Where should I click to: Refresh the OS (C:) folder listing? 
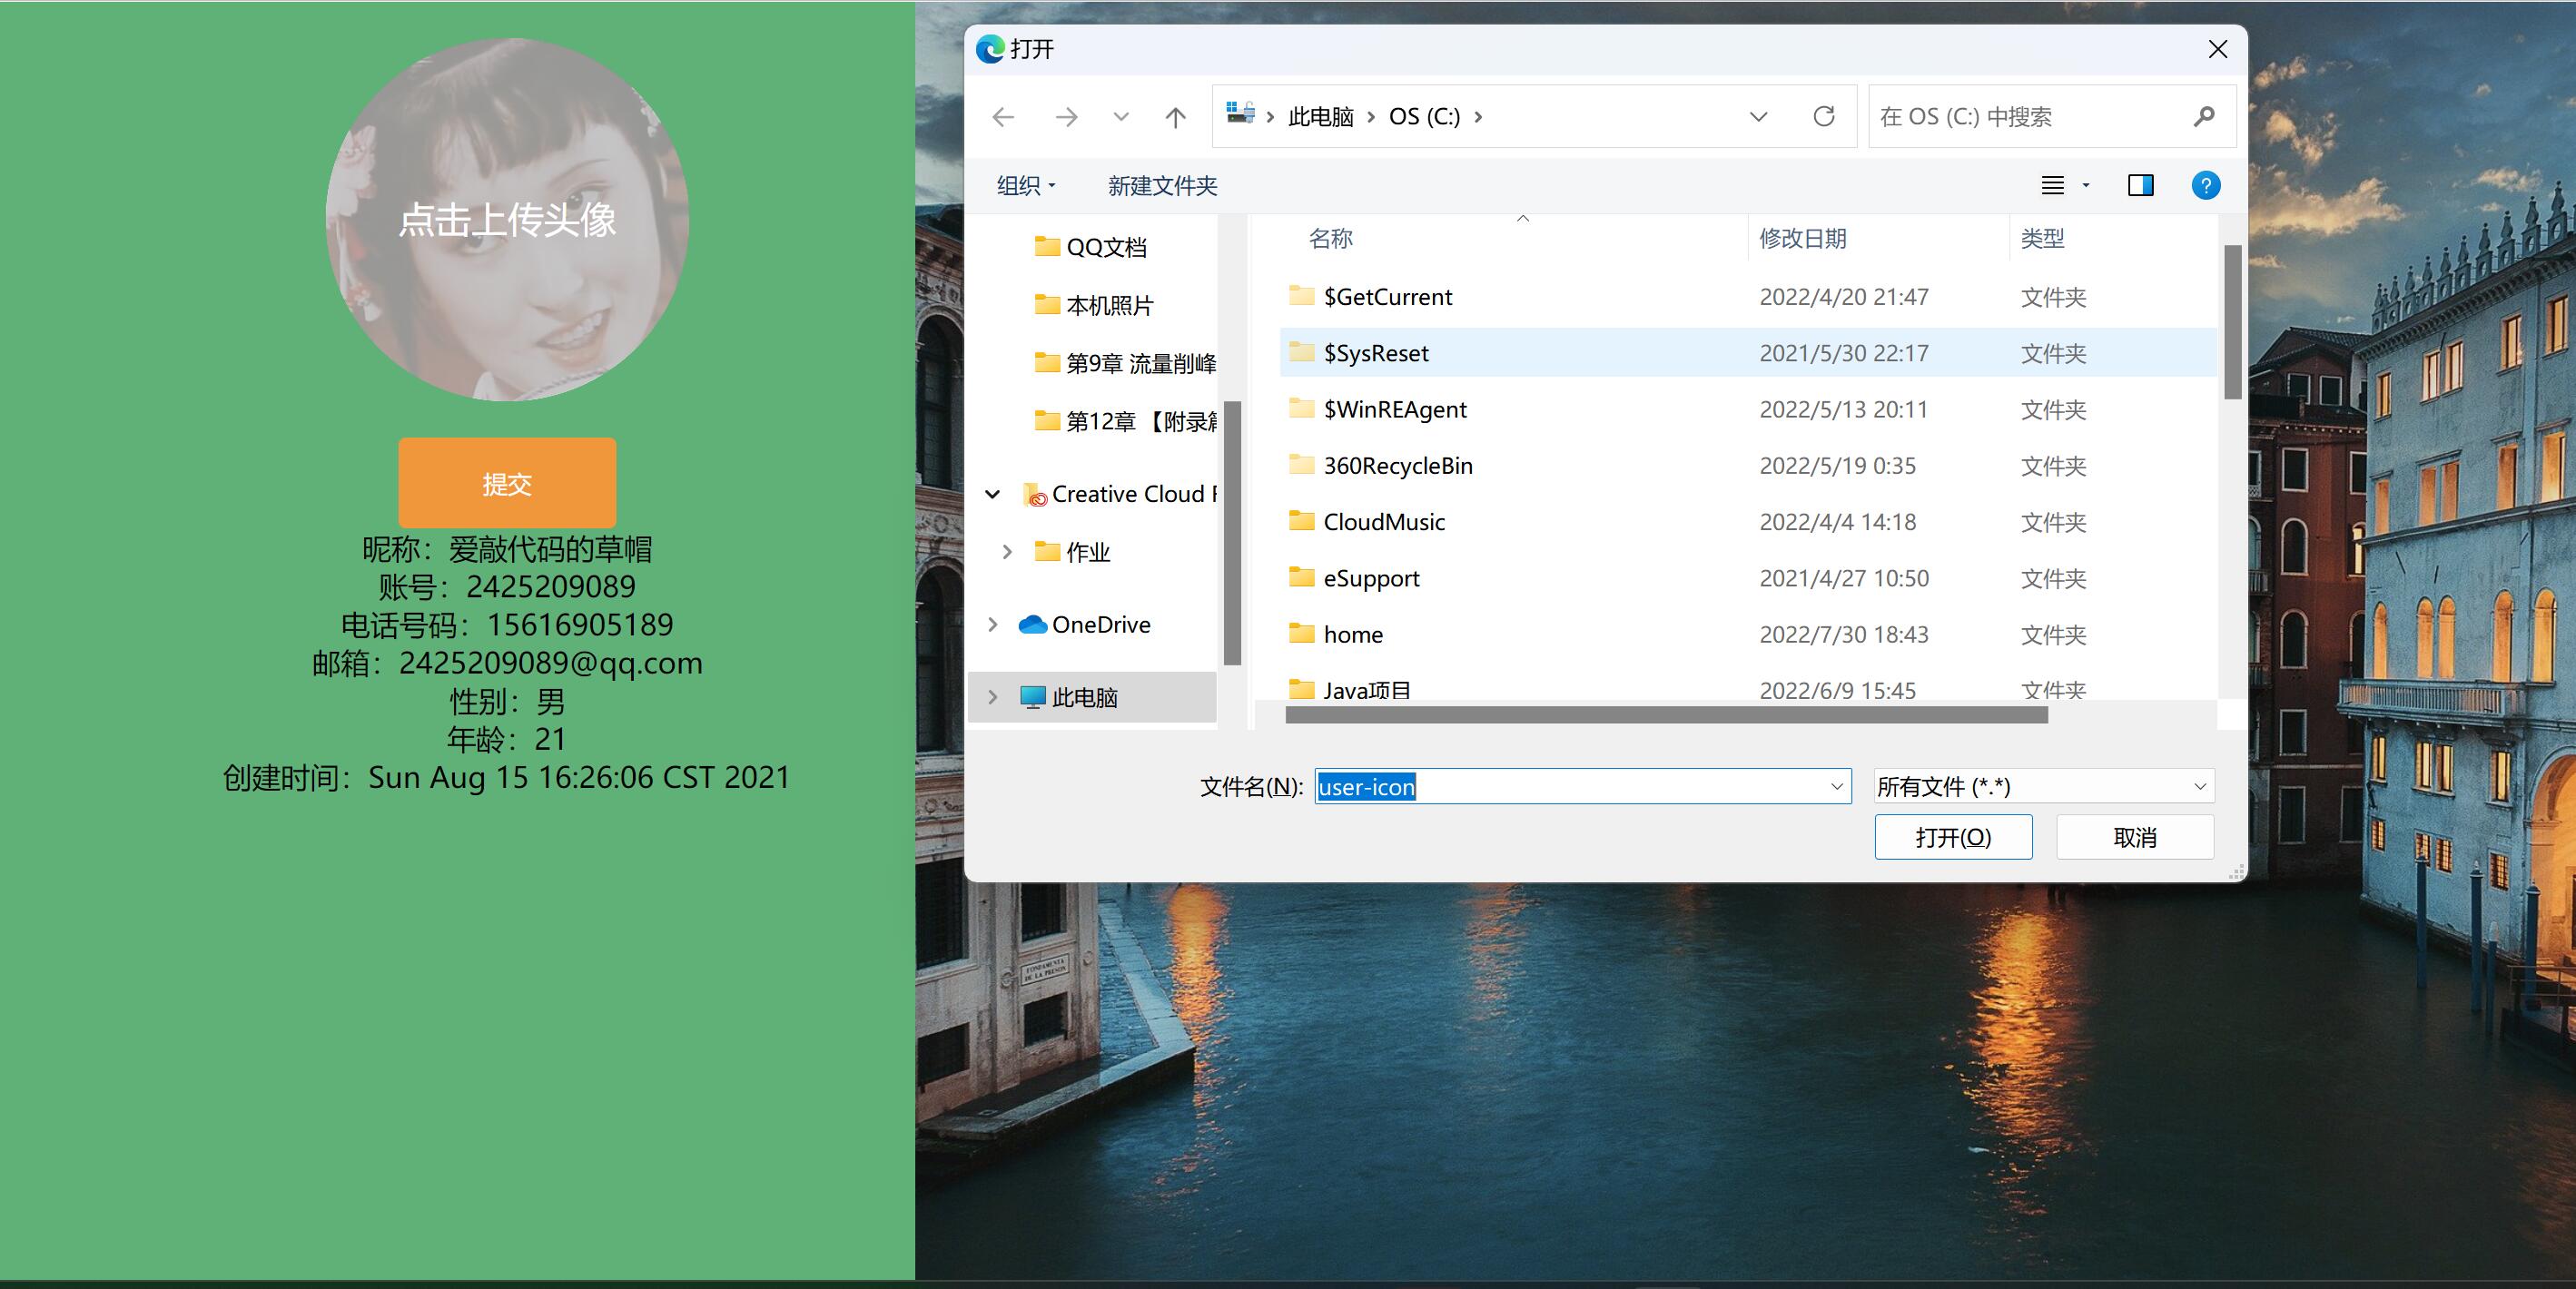1823,117
